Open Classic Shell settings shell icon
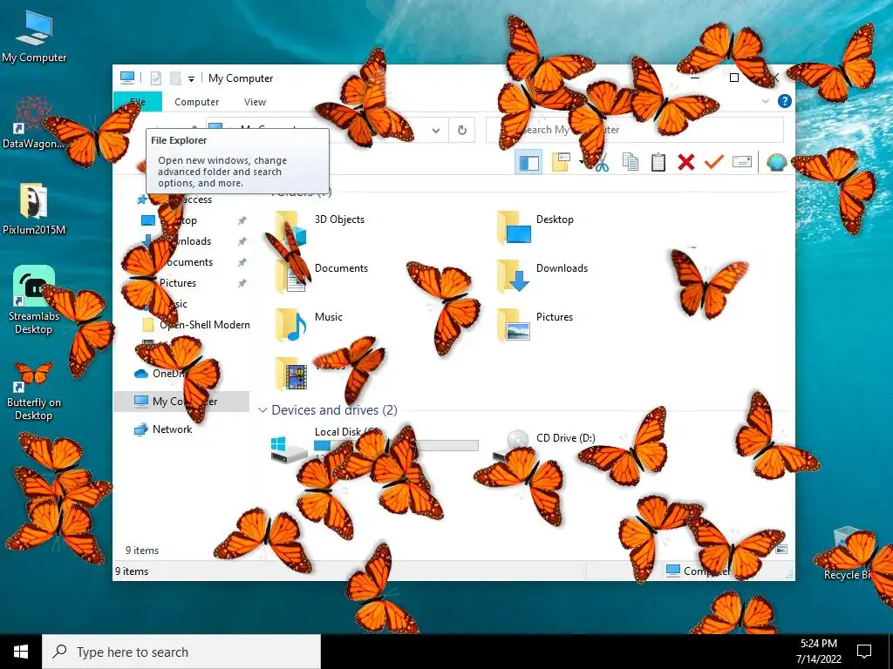This screenshot has height=669, width=893. point(776,163)
